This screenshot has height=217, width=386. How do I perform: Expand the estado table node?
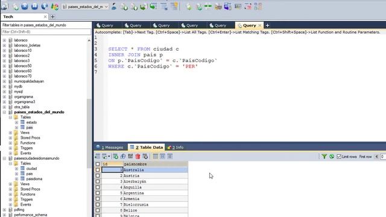point(16,122)
